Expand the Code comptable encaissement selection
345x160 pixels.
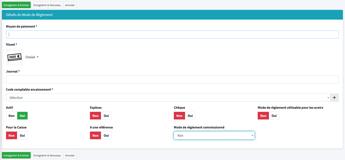[x=168, y=98]
